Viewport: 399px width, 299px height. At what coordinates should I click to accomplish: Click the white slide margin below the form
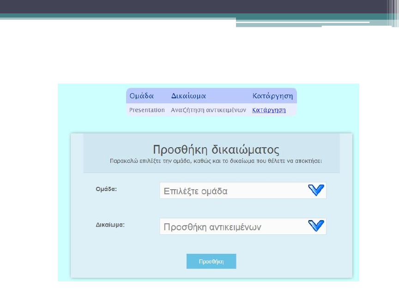click(208, 290)
